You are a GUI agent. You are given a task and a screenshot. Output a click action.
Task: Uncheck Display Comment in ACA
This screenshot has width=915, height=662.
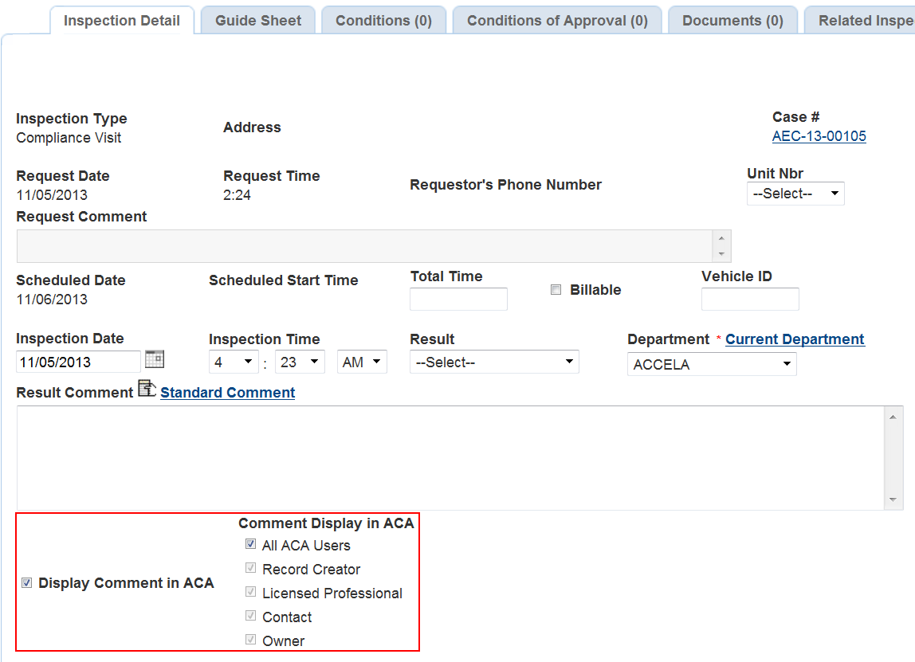click(x=27, y=583)
